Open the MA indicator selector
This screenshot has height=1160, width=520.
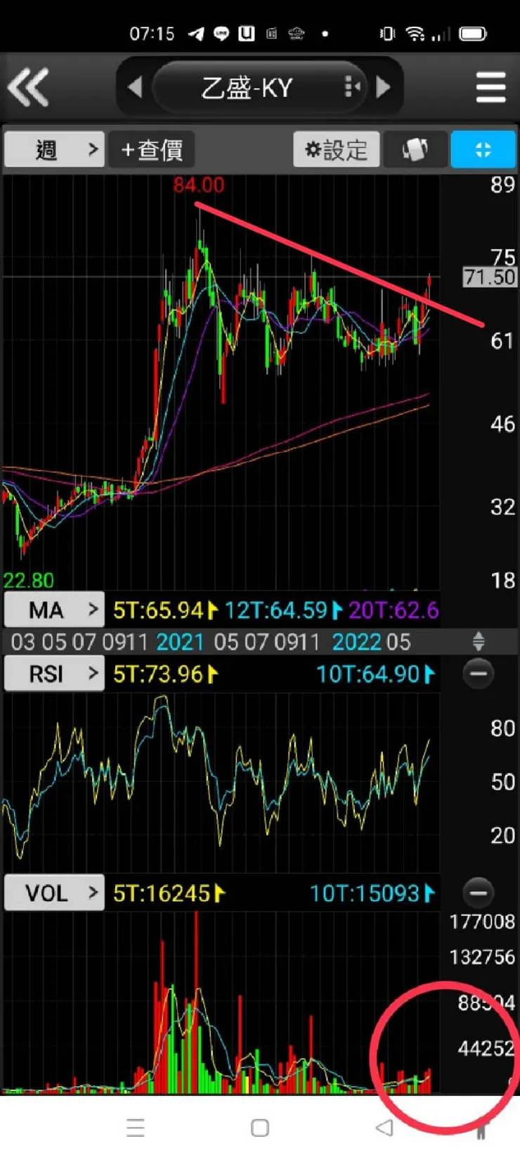point(54,610)
